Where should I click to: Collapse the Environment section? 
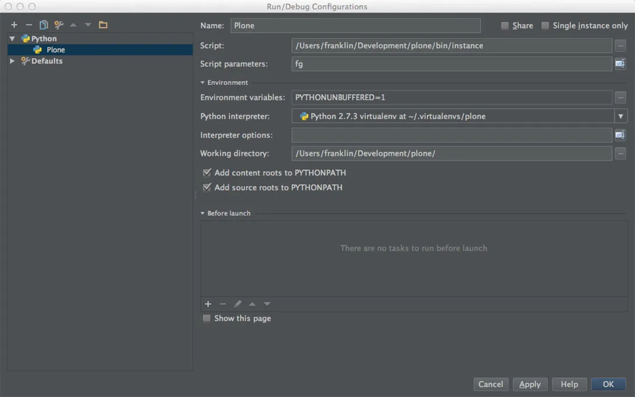click(x=203, y=82)
